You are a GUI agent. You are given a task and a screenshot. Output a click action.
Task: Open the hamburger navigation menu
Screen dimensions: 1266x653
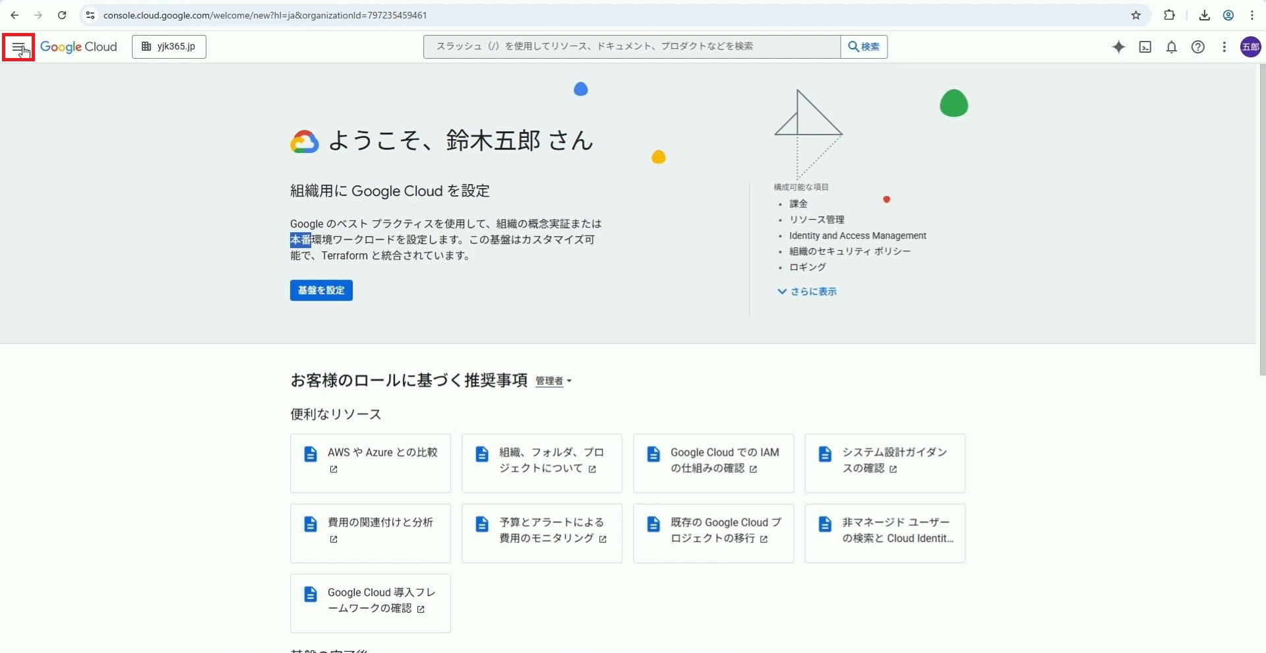pyautogui.click(x=18, y=47)
